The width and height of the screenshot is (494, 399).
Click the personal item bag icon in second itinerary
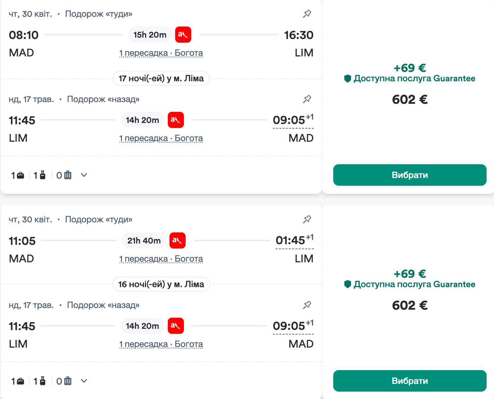click(20, 381)
